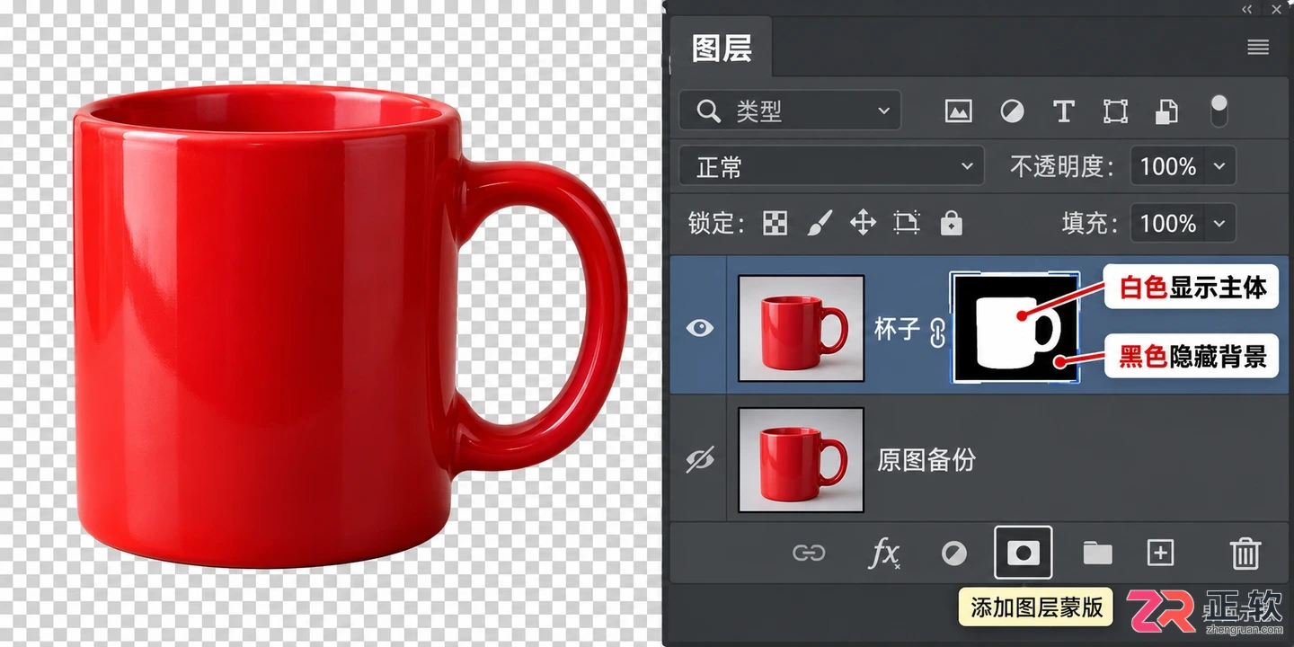Open the Layers panel hamburger menu
The height and width of the screenshot is (647, 1294).
point(1258,48)
